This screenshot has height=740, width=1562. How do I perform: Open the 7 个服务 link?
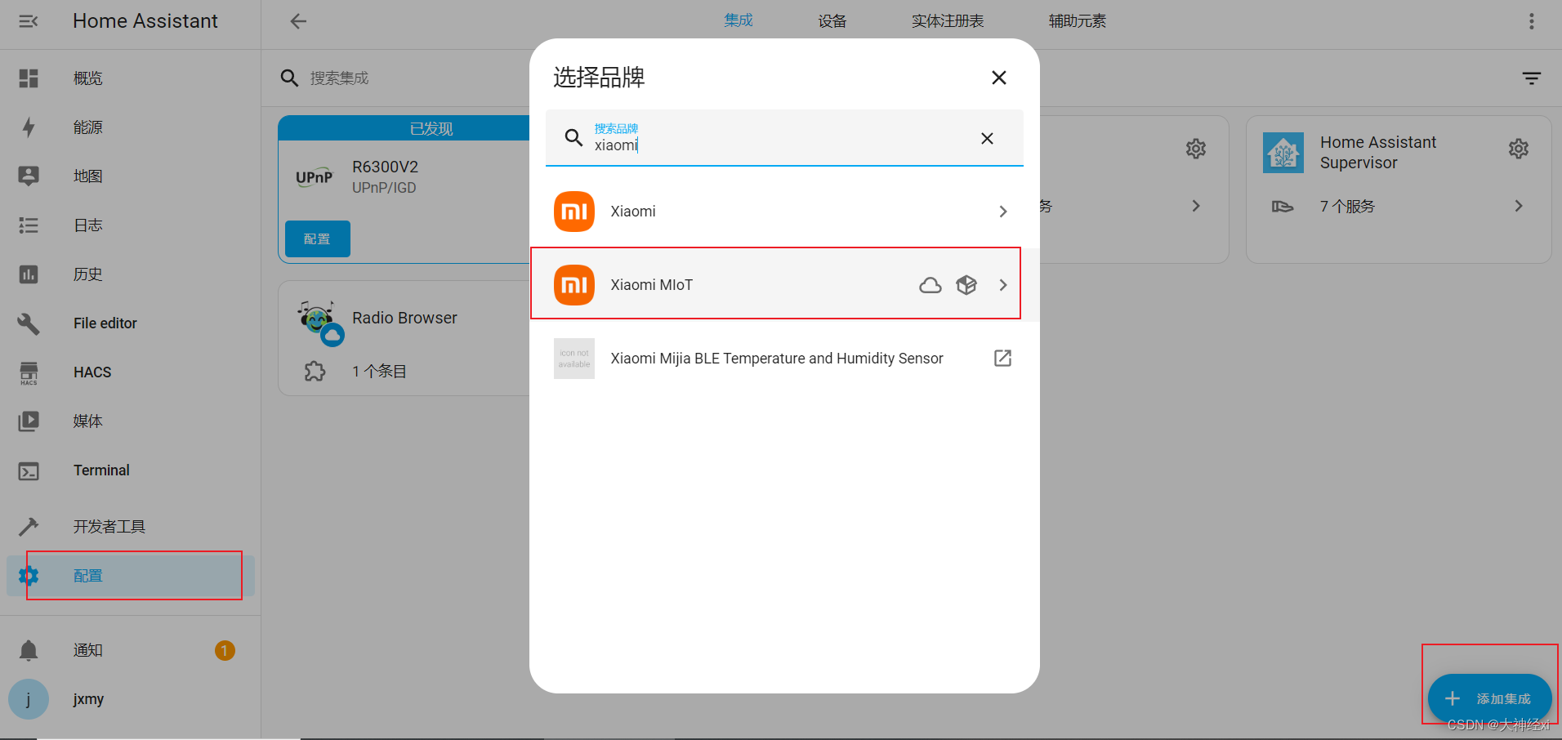click(1347, 207)
